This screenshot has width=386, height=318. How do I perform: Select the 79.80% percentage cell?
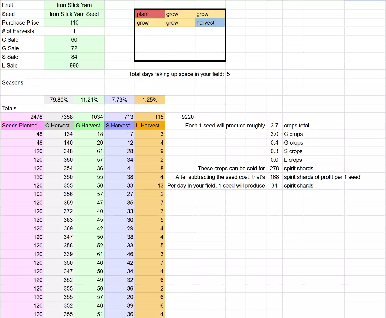click(x=59, y=100)
